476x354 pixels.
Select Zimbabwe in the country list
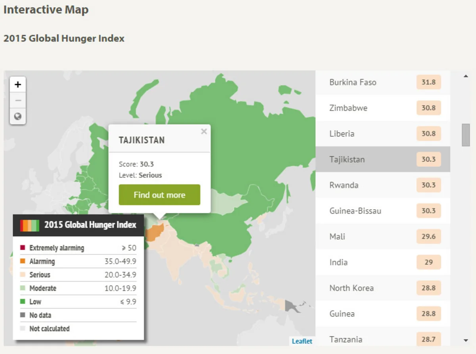pos(383,108)
